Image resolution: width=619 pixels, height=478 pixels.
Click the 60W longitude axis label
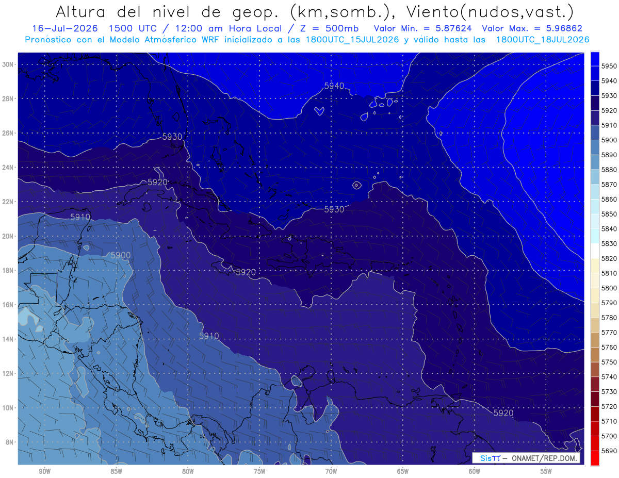[x=475, y=472]
